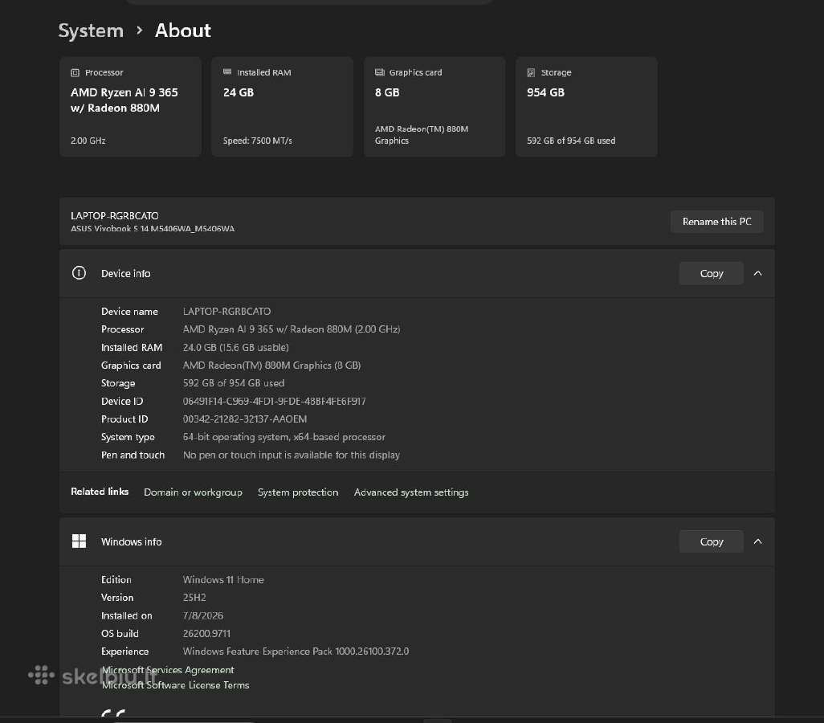The width and height of the screenshot is (824, 723).
Task: Collapse the Device info section chevron
Action: pyautogui.click(x=758, y=273)
